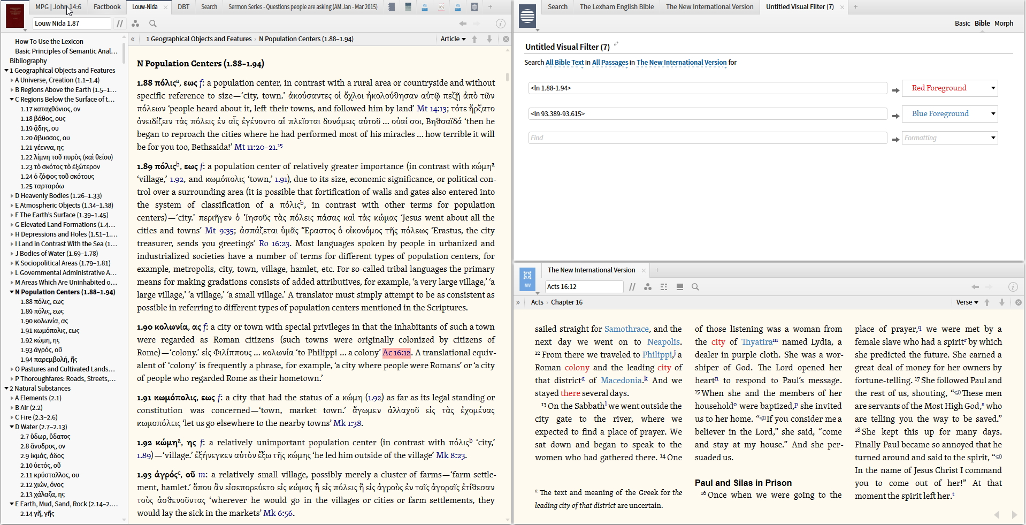Jump to next article in Louw-Nida
The width and height of the screenshot is (1026, 525).
pyautogui.click(x=489, y=39)
